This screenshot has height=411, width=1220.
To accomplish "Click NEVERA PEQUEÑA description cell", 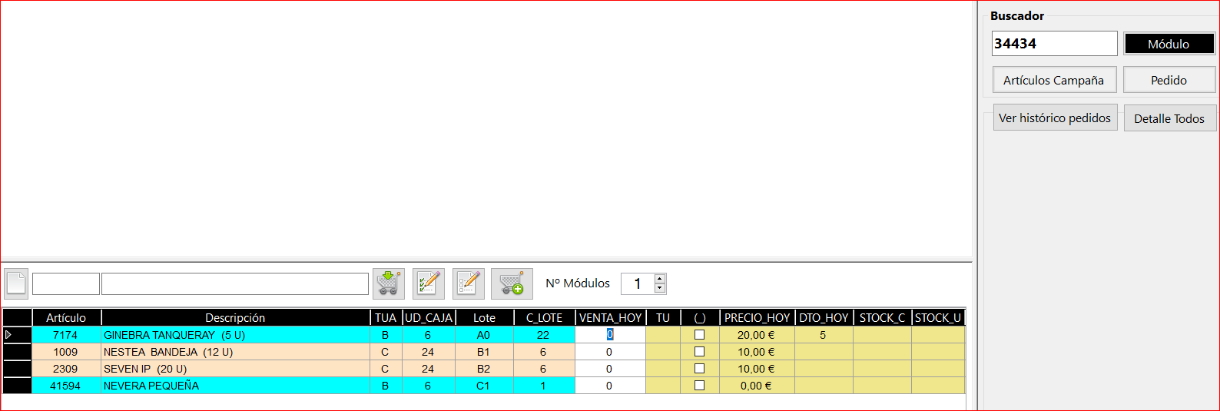I will (x=235, y=386).
